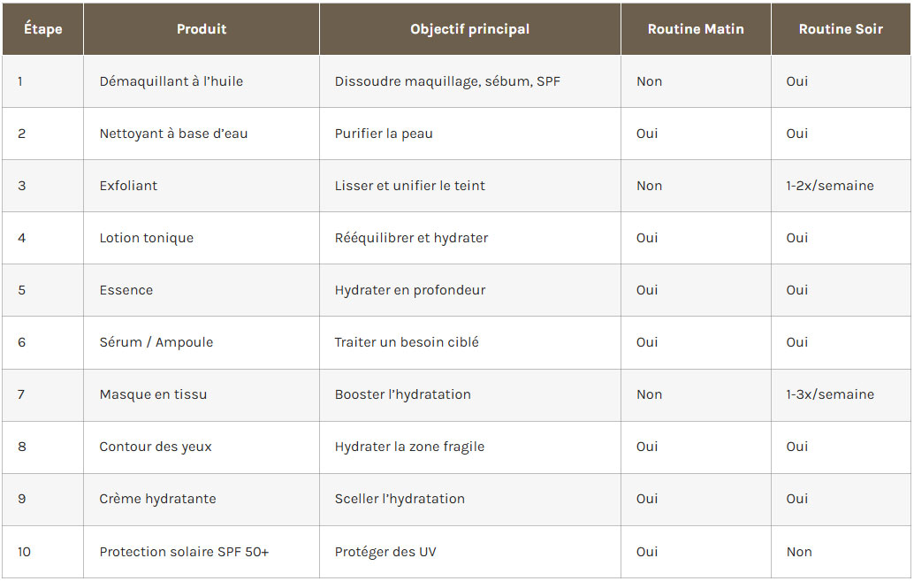
Task: Select "Non" in the SPF 50+ row
Action: coord(798,552)
